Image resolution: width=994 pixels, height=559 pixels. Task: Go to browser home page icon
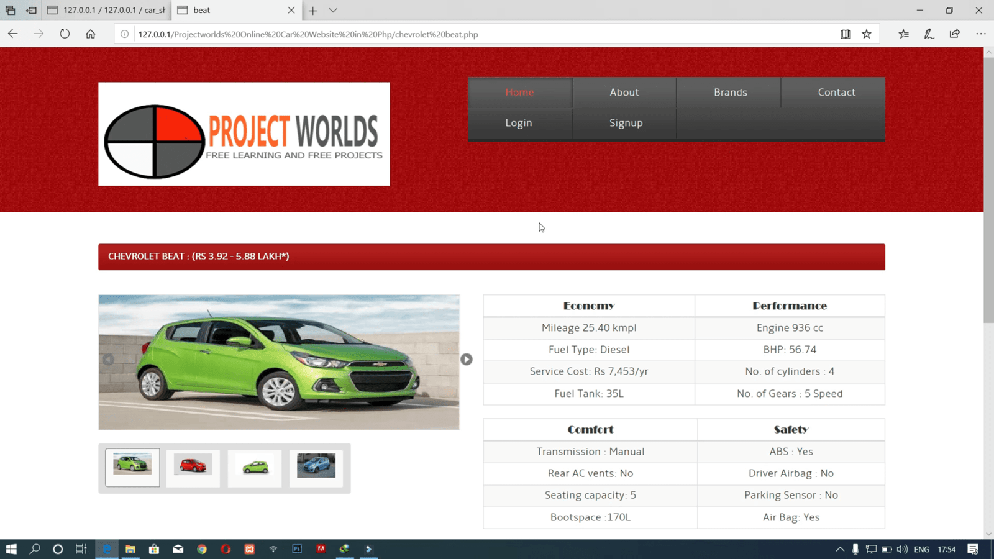[91, 34]
